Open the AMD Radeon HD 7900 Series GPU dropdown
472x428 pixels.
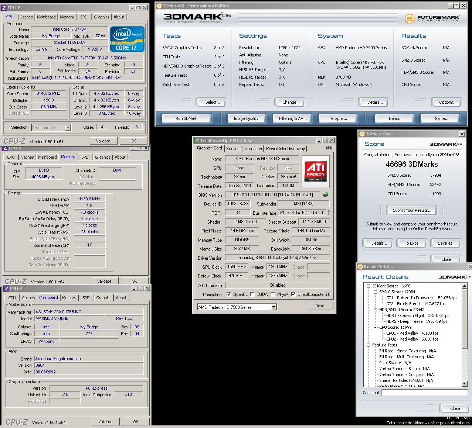coord(274,307)
